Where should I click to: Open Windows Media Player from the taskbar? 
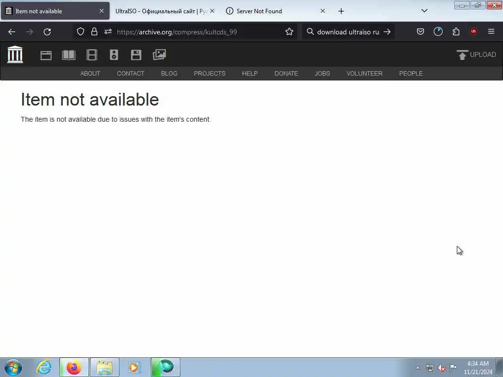click(x=134, y=367)
